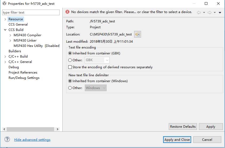Toggle Store encoding of derived resources checkbox

[x=70, y=67]
